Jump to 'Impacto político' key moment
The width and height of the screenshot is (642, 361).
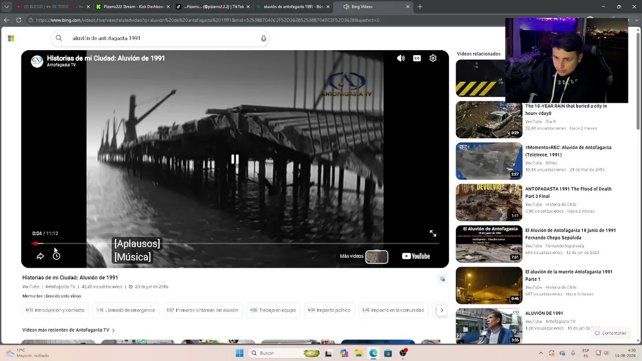click(x=329, y=310)
